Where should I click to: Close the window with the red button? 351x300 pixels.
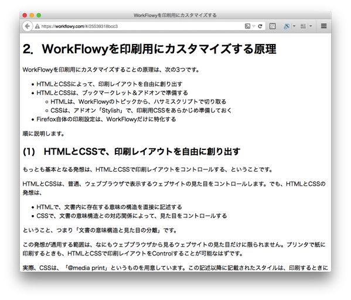coord(25,15)
